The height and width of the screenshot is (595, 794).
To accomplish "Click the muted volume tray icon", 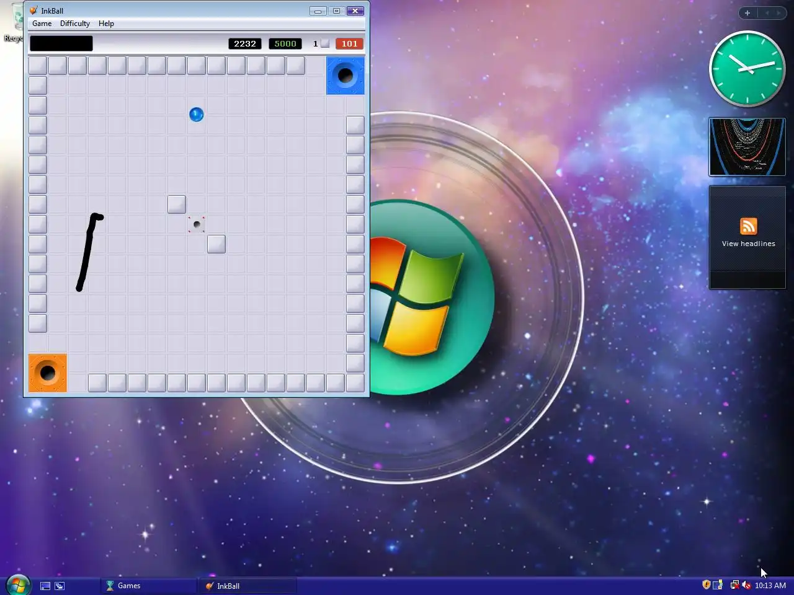I will 746,585.
